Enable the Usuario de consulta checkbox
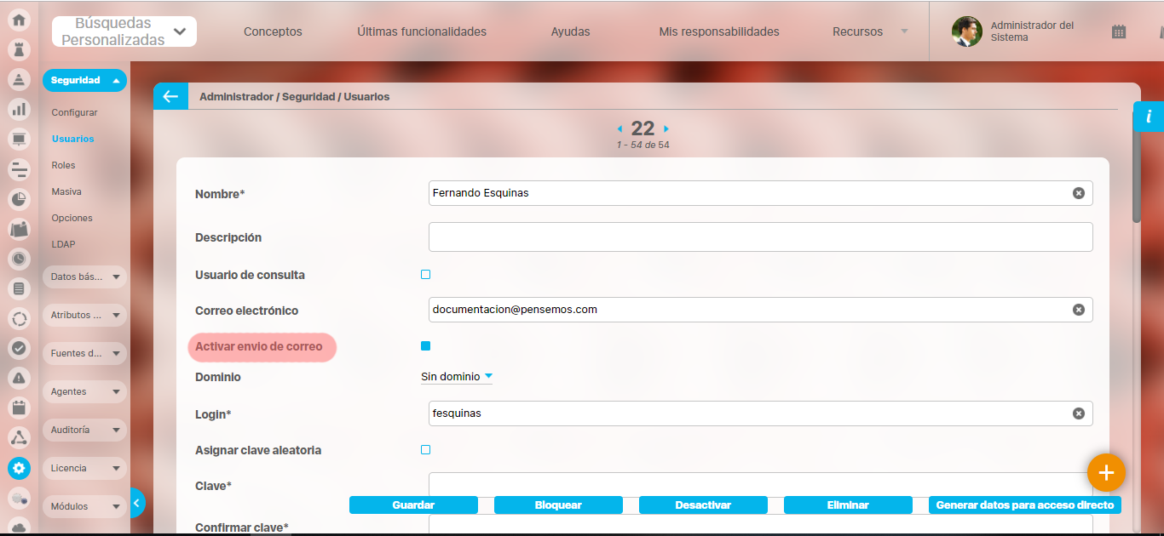This screenshot has width=1164, height=536. point(426,275)
